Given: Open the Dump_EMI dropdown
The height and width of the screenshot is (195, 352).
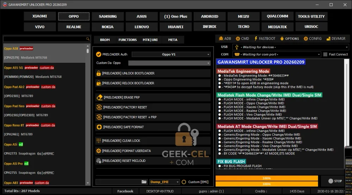Looking at the screenshot, I should tap(165, 182).
